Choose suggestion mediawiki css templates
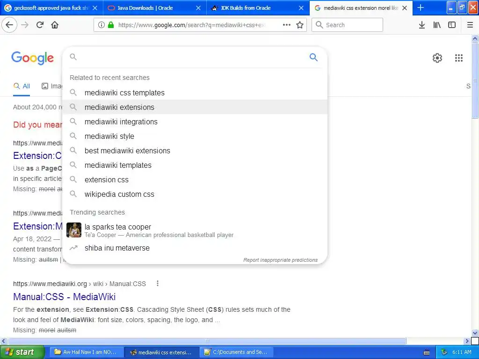 tap(195, 93)
